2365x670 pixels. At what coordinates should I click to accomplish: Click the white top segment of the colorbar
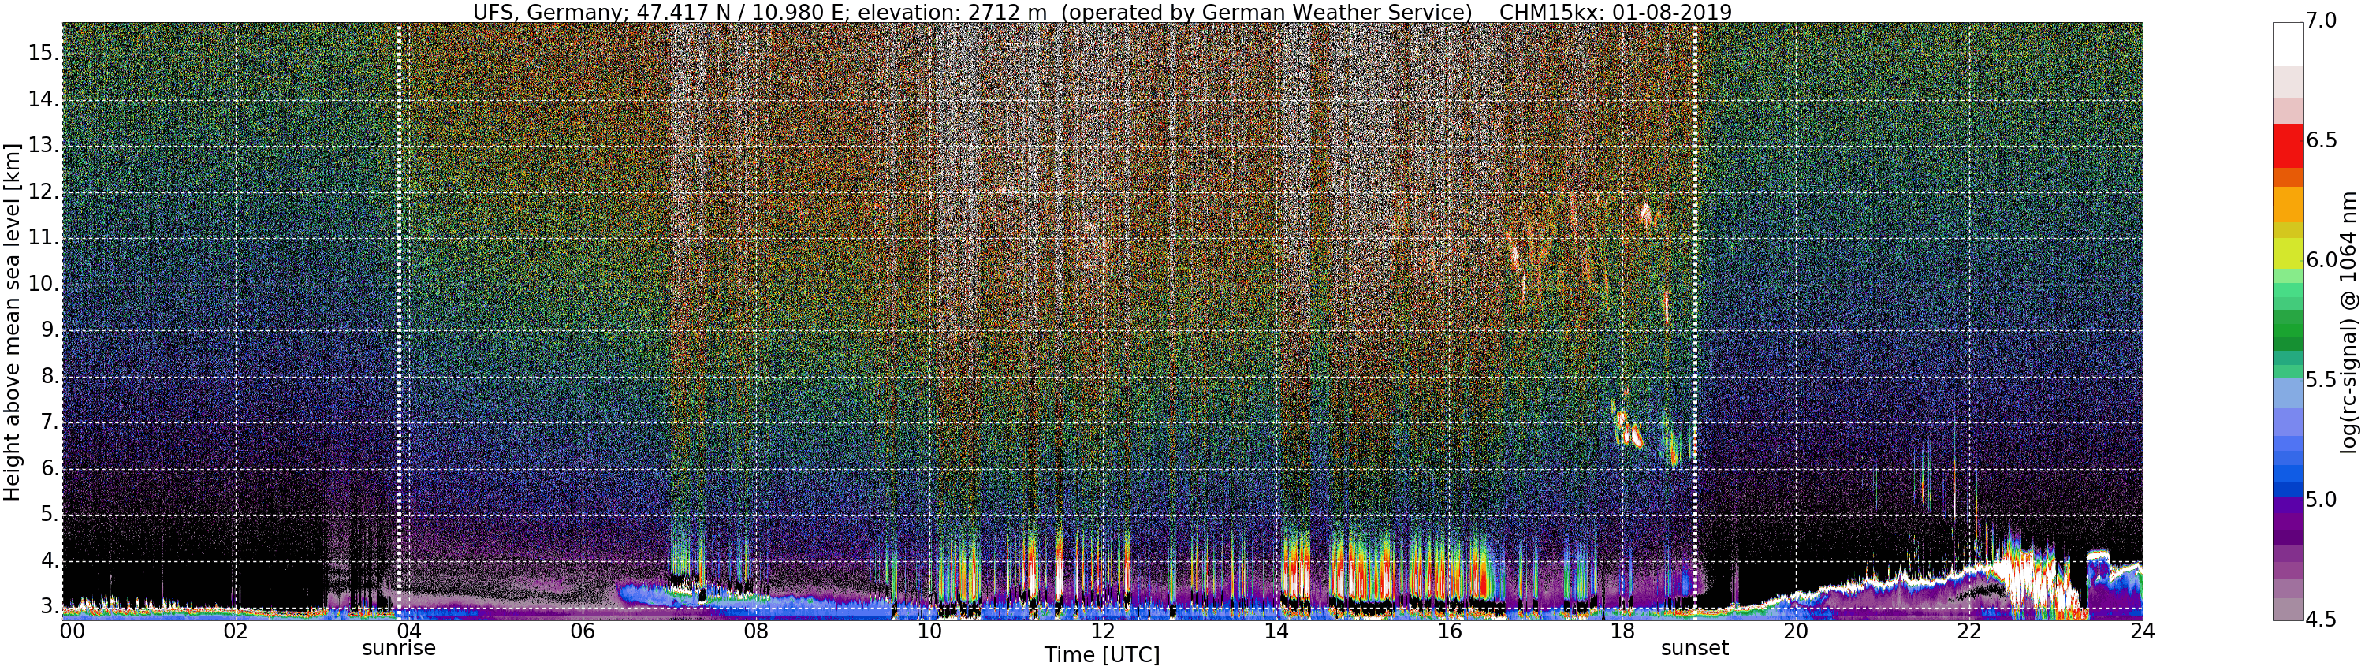2287,44
